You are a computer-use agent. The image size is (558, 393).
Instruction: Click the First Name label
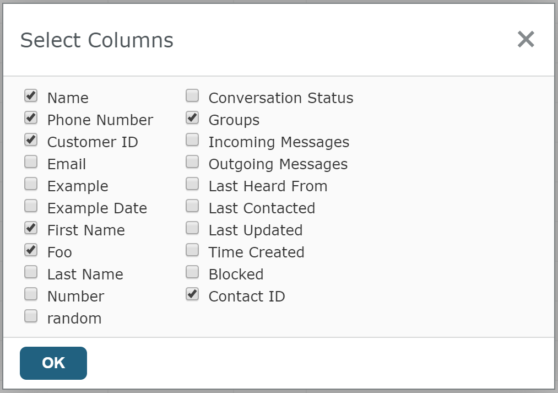click(86, 230)
